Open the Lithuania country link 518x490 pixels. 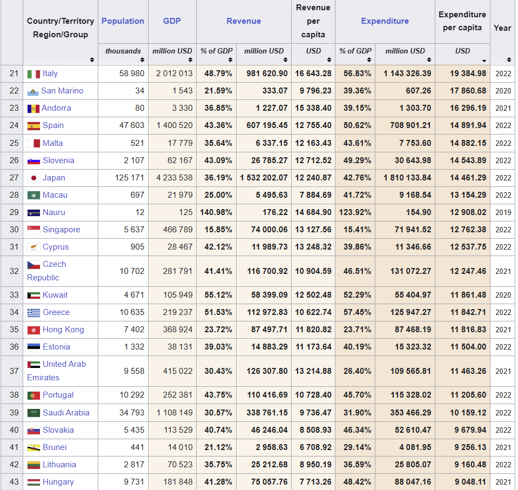coord(59,465)
